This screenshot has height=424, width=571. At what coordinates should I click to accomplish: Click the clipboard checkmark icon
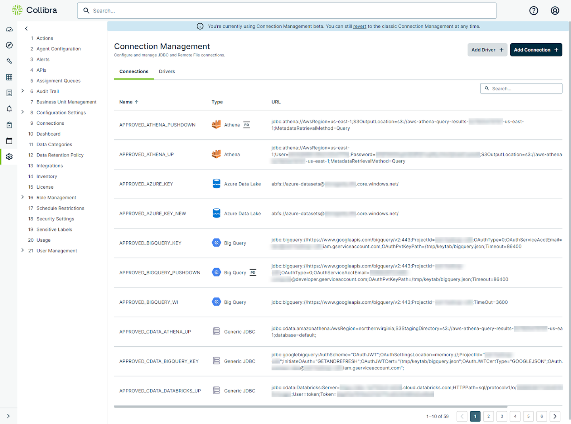coord(9,125)
